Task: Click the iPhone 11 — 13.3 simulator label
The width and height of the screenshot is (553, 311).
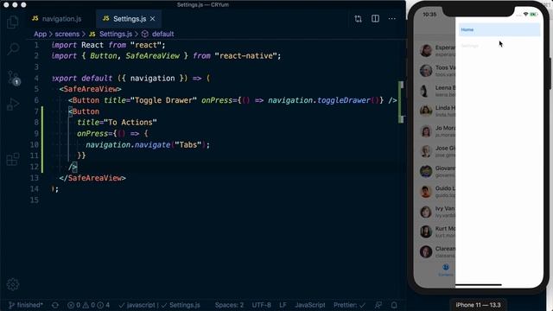Action: [x=478, y=305]
